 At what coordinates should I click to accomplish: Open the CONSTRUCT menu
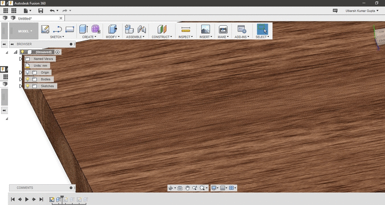coord(162,37)
